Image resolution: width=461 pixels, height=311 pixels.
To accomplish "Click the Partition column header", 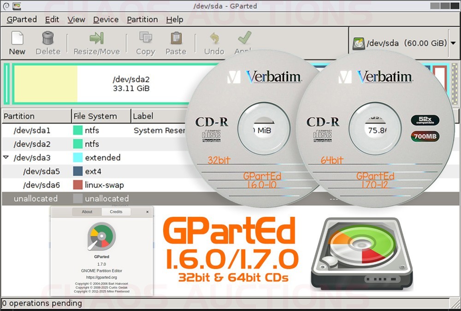I will (36, 116).
